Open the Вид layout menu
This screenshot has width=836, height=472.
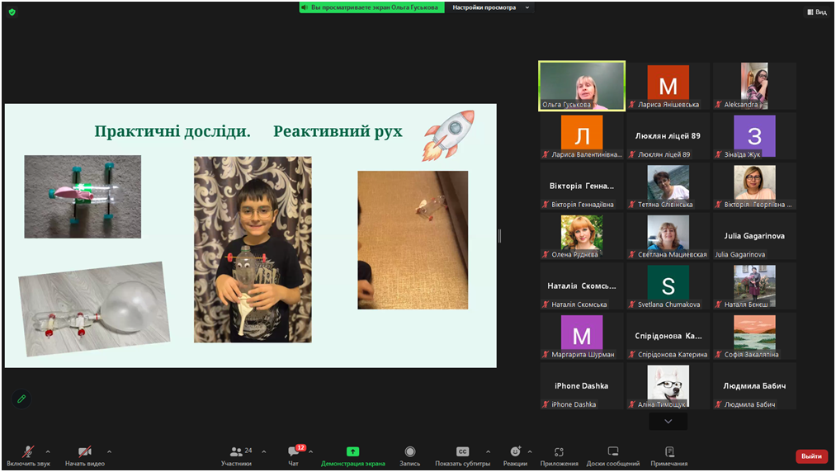pyautogui.click(x=816, y=12)
